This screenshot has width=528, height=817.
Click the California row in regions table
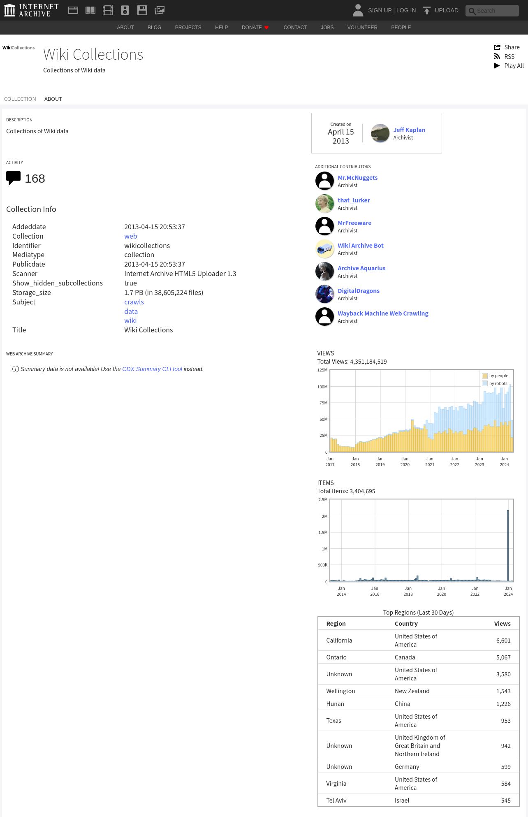click(x=419, y=641)
